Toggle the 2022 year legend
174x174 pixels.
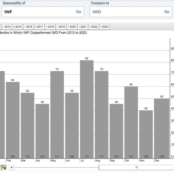point(94,27)
